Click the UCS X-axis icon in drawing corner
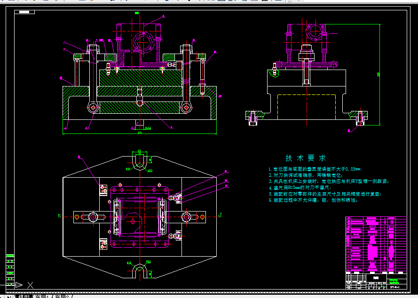This screenshot has width=418, height=298. coord(24,285)
